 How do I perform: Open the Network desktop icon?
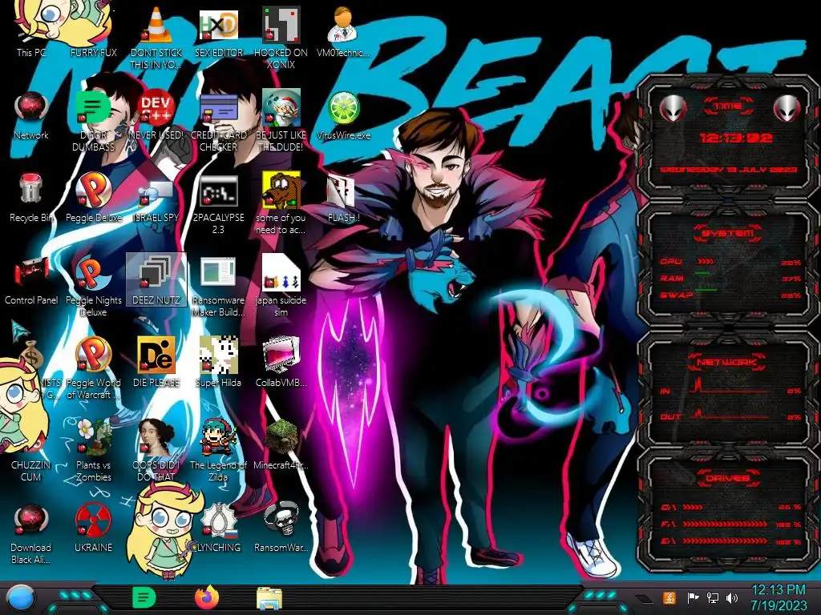(31, 115)
